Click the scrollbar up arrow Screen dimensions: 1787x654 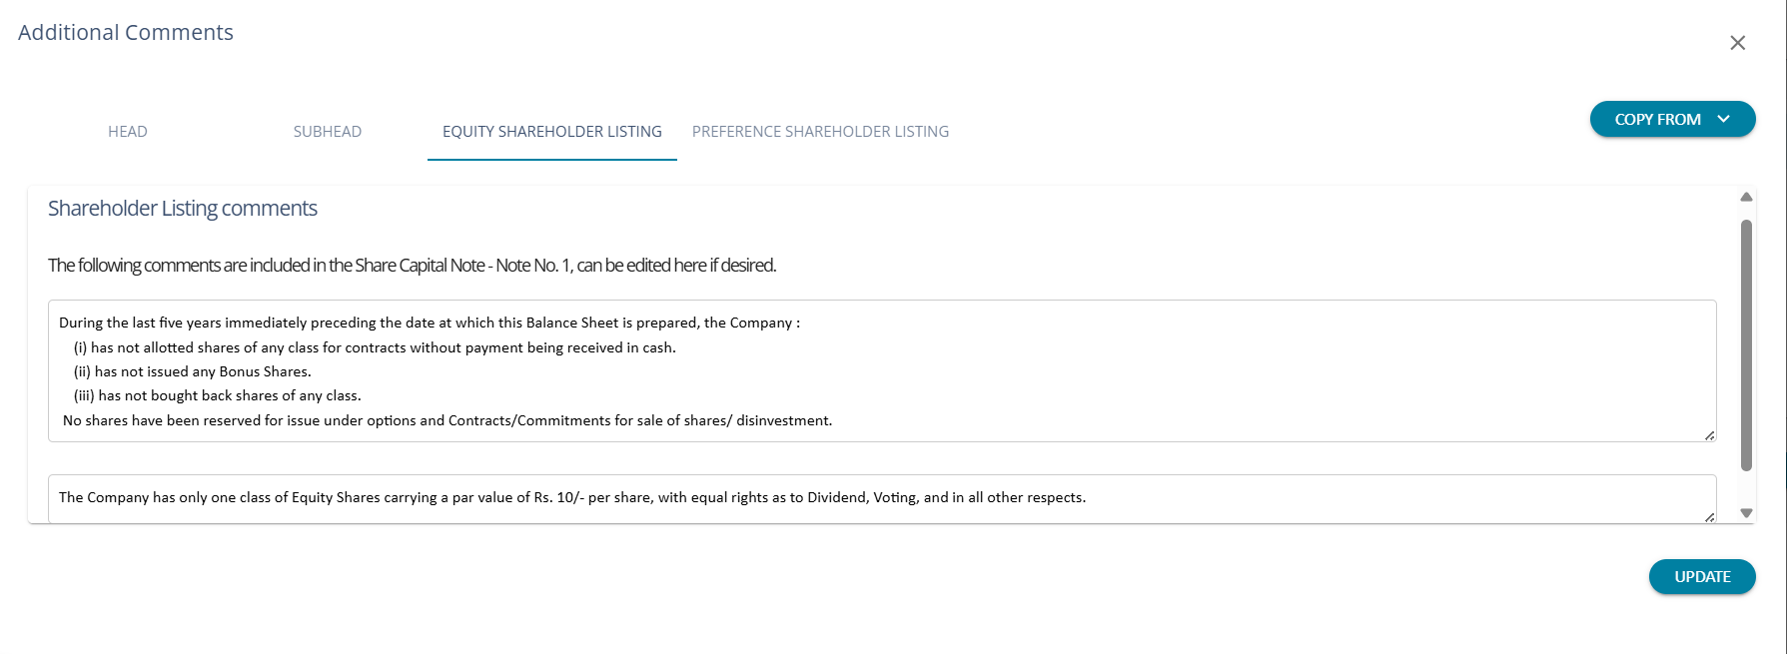tap(1746, 197)
